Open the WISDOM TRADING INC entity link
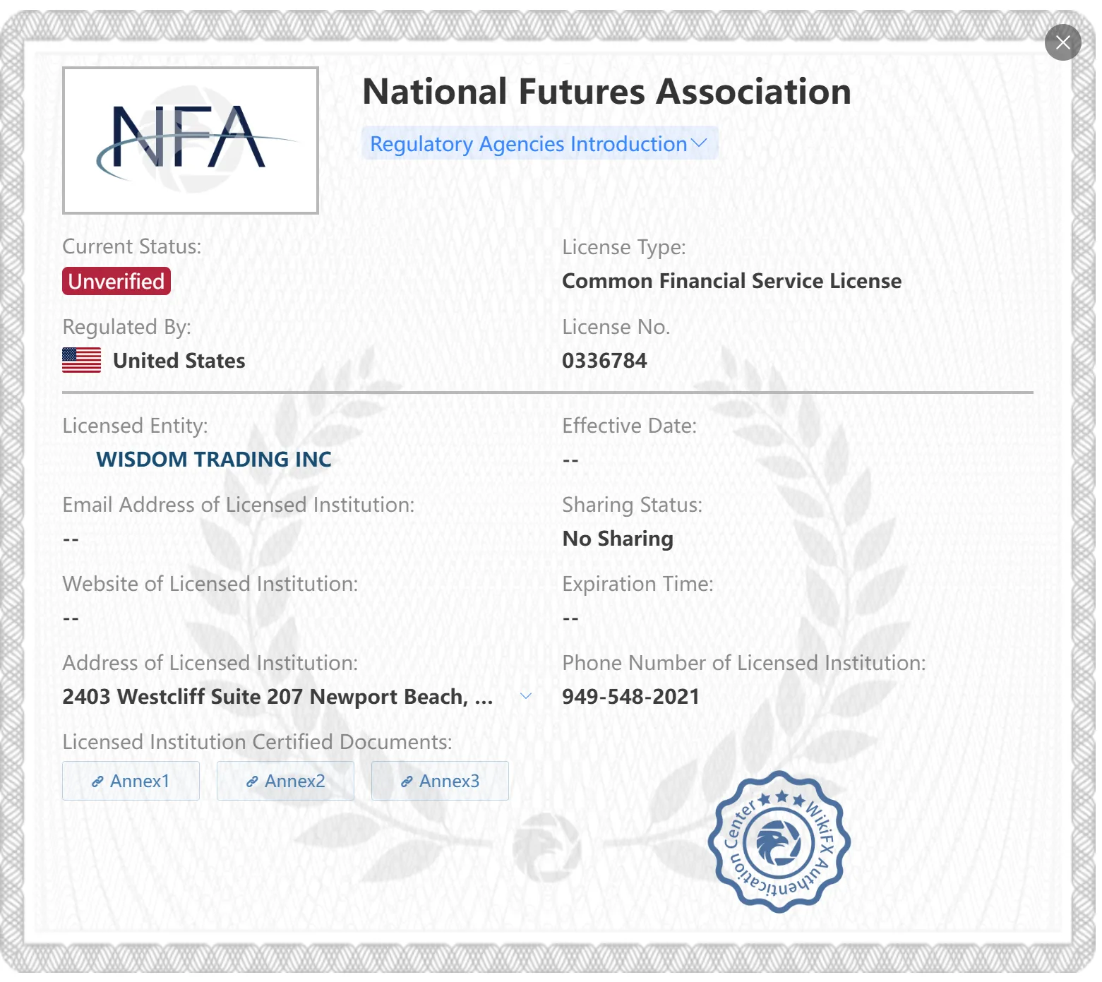Screen dimensions: 1102x982 214,459
